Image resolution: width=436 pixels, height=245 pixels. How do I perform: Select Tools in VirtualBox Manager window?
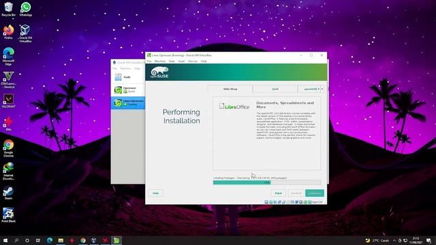pos(127,77)
